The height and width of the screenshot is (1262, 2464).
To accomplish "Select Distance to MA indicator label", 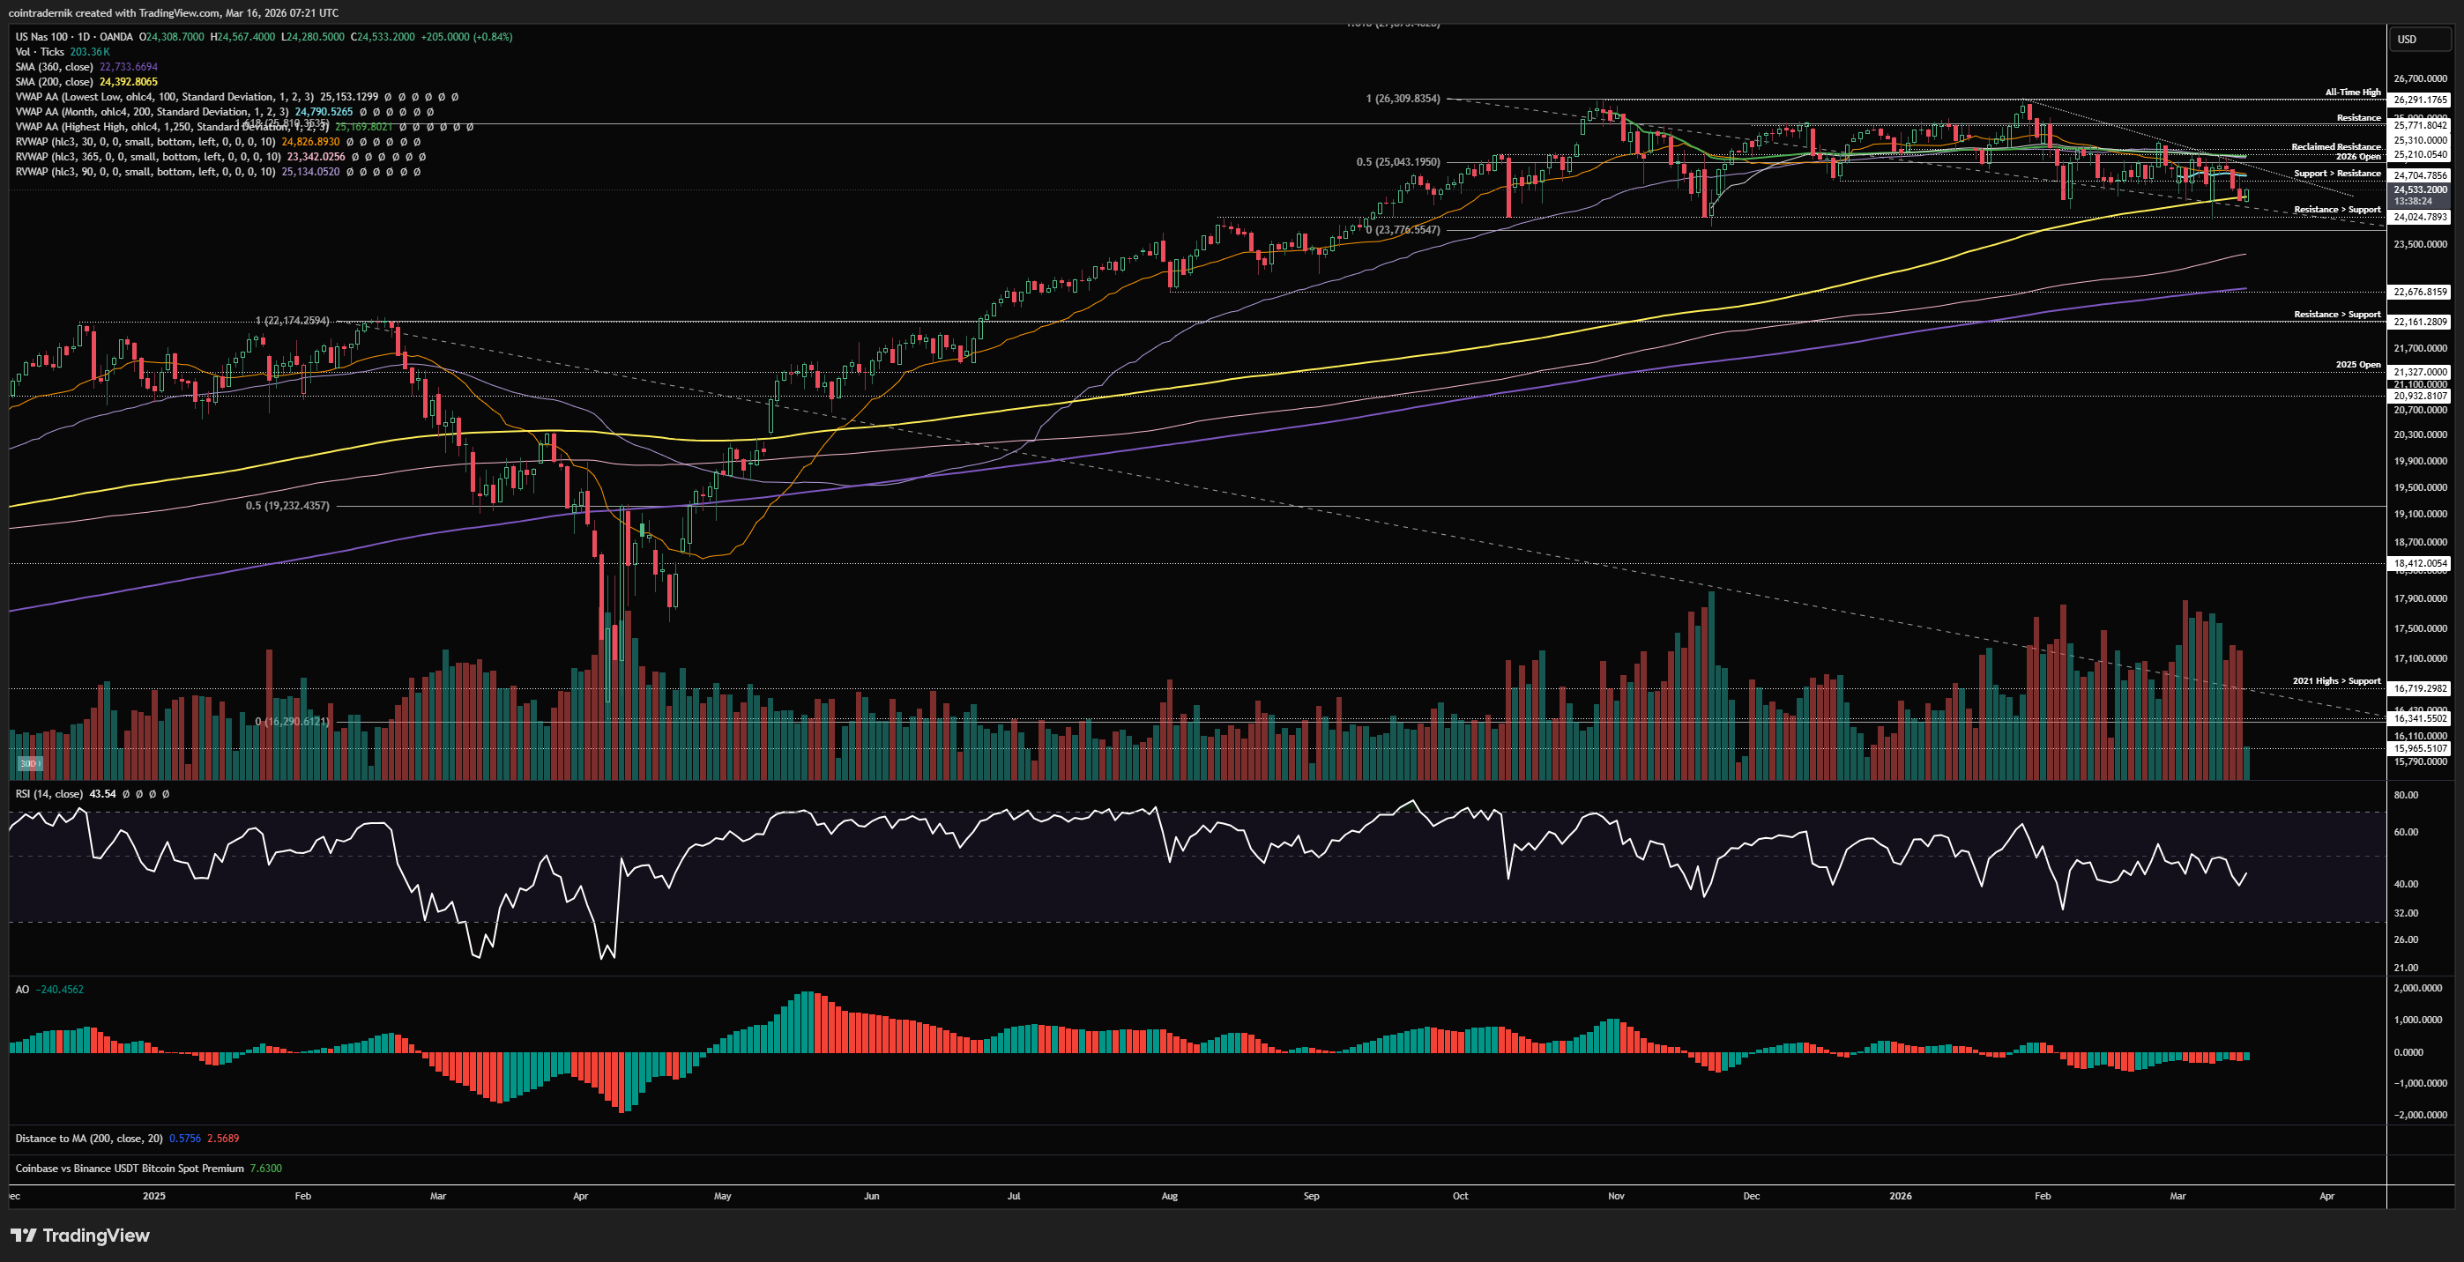I will pos(88,1139).
